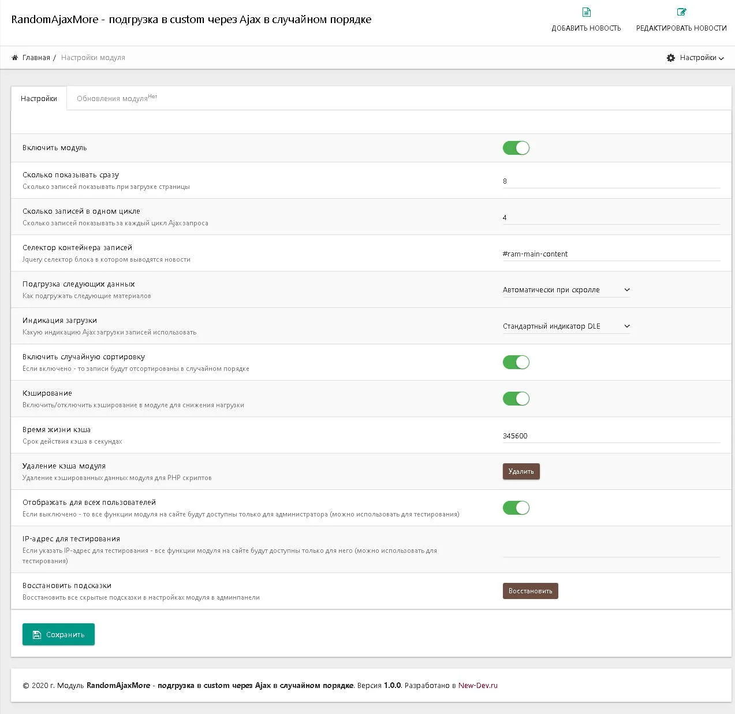This screenshot has height=714, width=735.
Task: Click the Удаление кэша модуля label
Action: click(64, 466)
